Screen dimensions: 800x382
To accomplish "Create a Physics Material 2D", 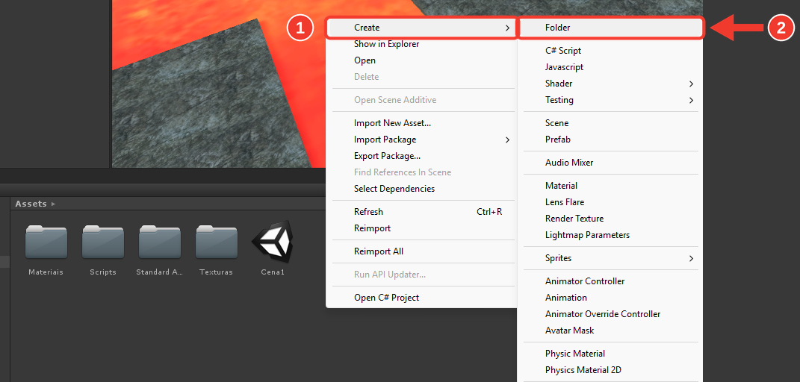I will tap(610, 370).
